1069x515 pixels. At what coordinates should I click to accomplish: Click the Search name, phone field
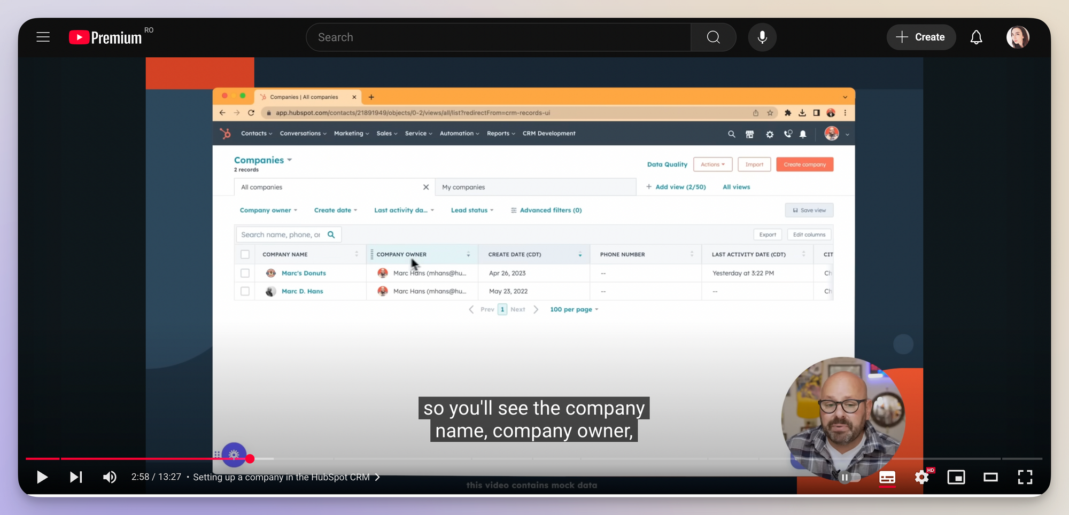(x=288, y=235)
